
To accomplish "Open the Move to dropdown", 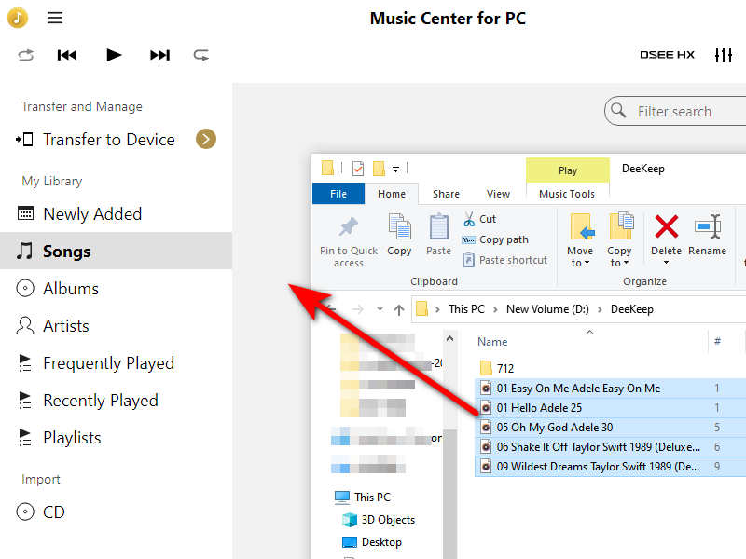I will 580,240.
